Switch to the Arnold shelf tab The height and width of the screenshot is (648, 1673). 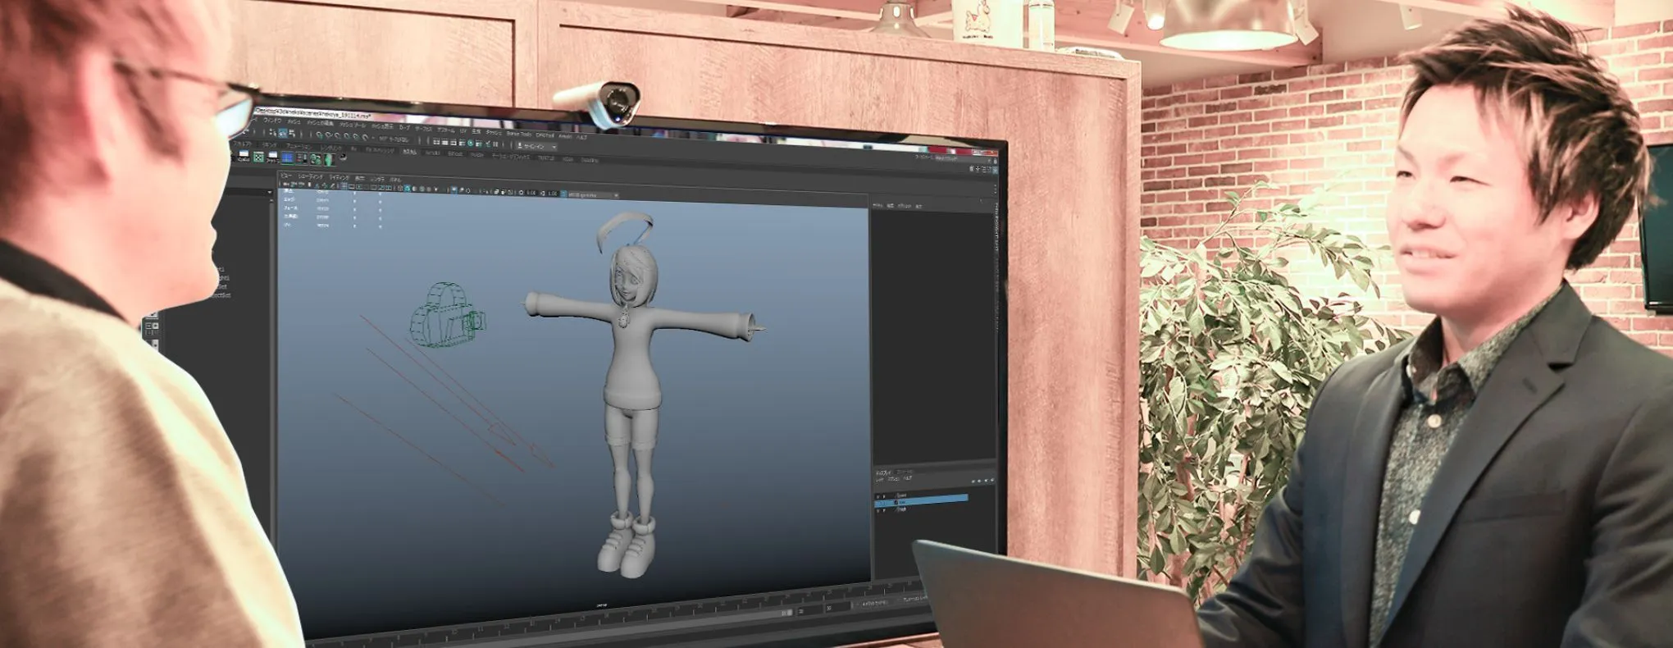(x=432, y=153)
